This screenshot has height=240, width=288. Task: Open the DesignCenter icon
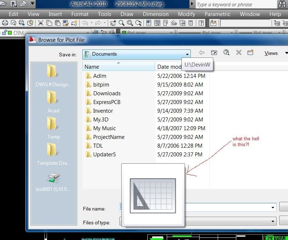(157, 23)
